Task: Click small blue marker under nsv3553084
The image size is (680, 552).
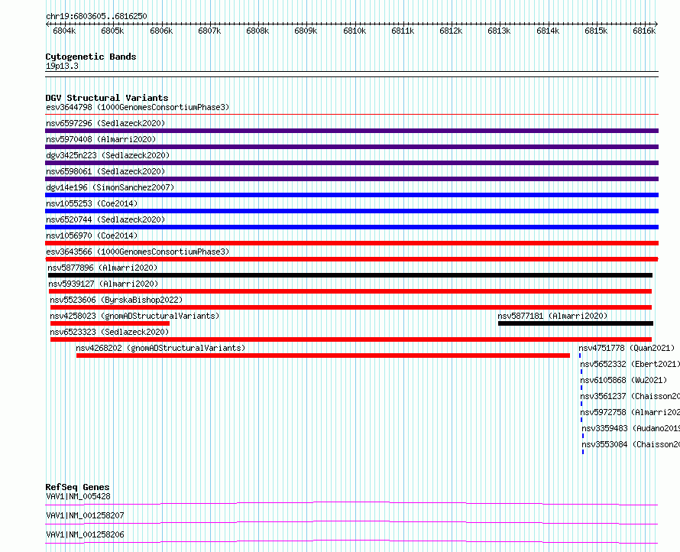Action: point(583,452)
